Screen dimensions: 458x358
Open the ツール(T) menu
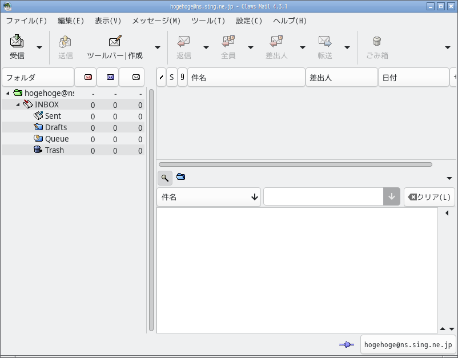coord(208,21)
